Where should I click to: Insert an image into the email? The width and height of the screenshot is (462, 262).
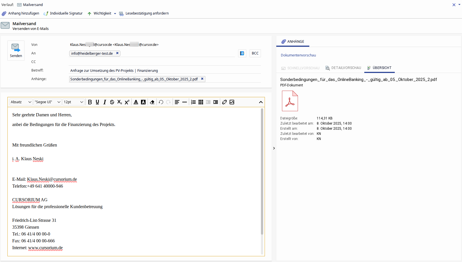[232, 102]
